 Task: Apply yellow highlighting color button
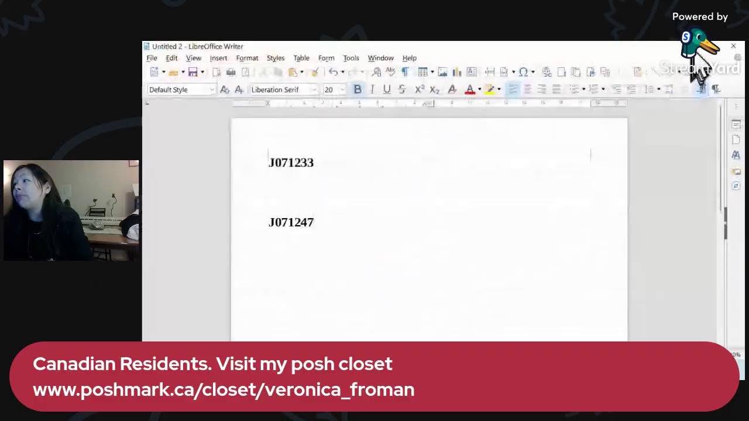[x=490, y=89]
